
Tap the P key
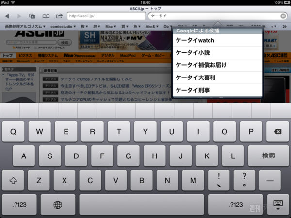pyautogui.click(x=251, y=132)
